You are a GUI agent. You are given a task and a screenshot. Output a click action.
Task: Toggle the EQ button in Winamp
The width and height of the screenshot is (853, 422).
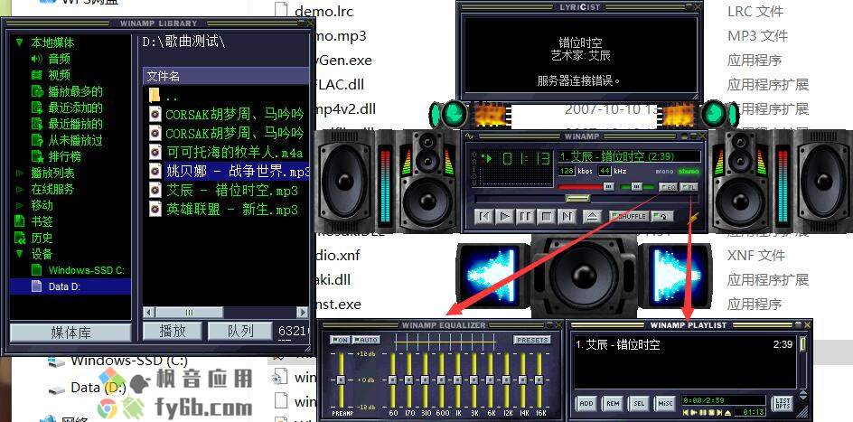pos(669,187)
